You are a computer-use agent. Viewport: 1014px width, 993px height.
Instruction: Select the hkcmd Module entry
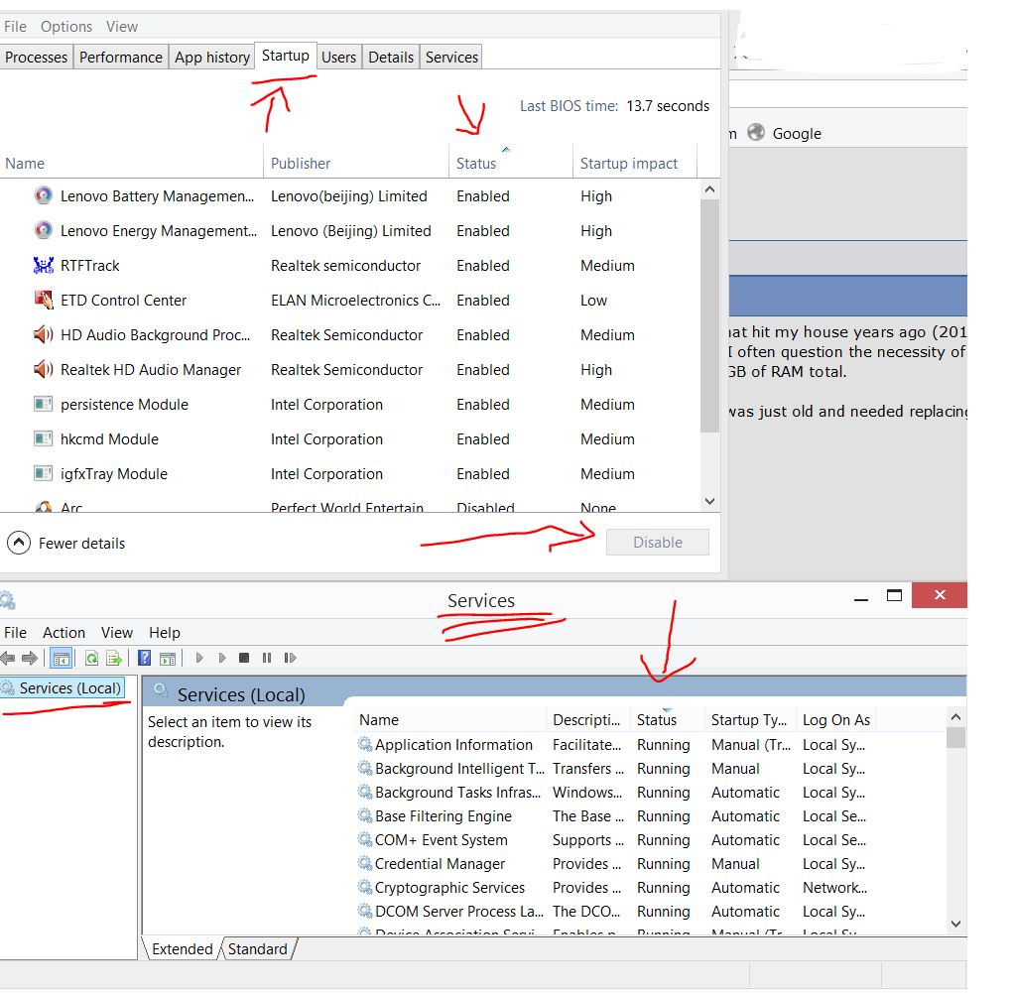[x=350, y=439]
